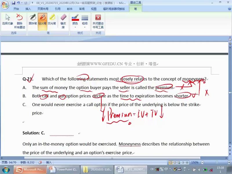
Task: Click the CH language indicator in tray
Action: 152,169
